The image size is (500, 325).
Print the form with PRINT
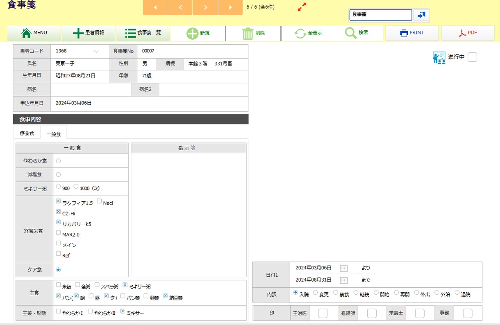412,33
